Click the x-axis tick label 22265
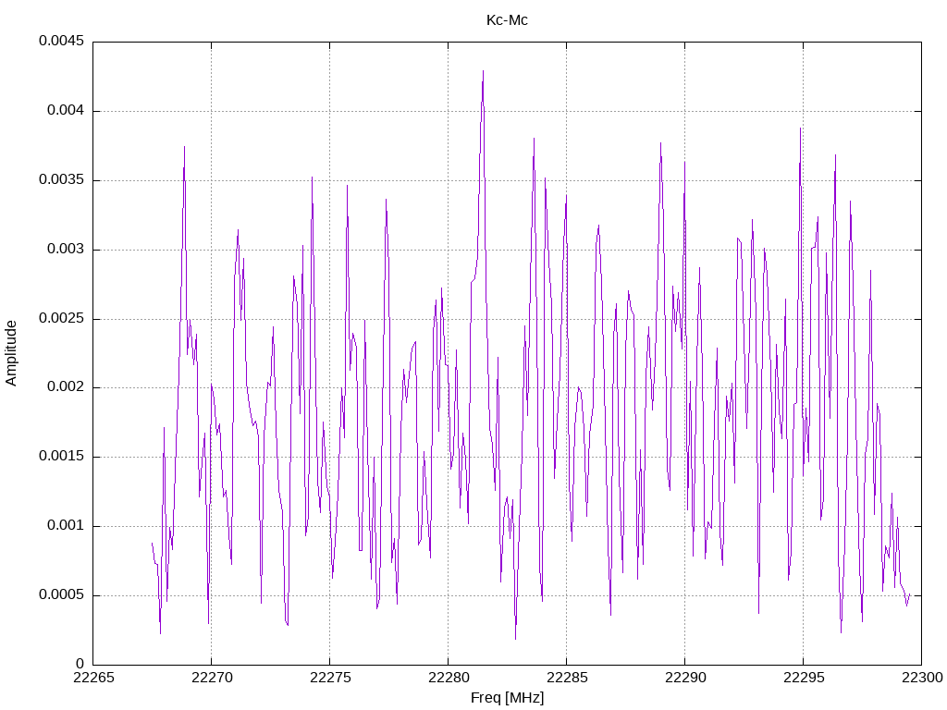The image size is (947, 710). (x=93, y=678)
